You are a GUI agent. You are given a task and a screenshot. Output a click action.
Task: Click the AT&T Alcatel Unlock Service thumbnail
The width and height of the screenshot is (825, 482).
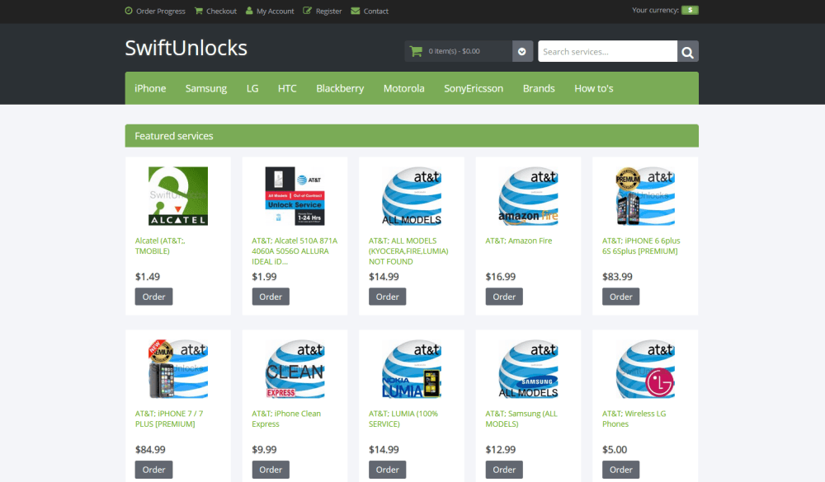295,196
